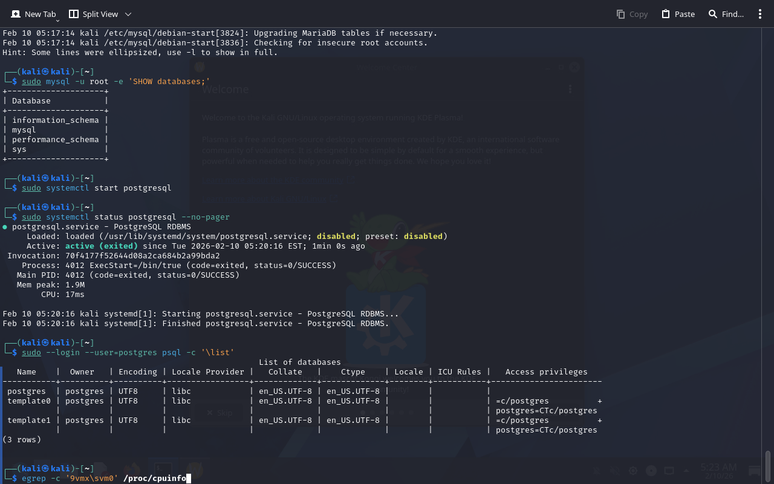Screen dimensions: 774x484
Task: Click the 'List of databases' heading
Action: (299, 362)
